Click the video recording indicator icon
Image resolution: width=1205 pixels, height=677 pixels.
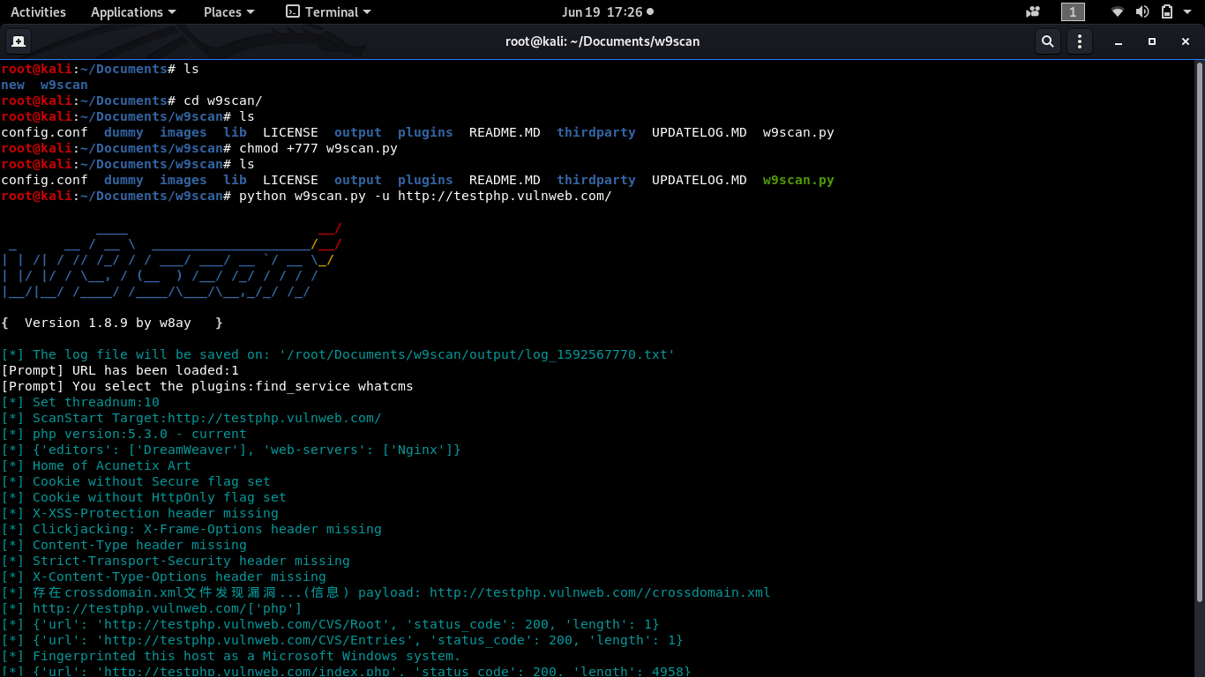pyautogui.click(x=1033, y=12)
